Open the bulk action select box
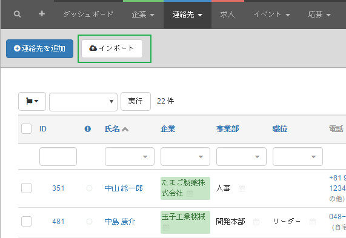Viewport: 346px width, 238px height. (83, 102)
